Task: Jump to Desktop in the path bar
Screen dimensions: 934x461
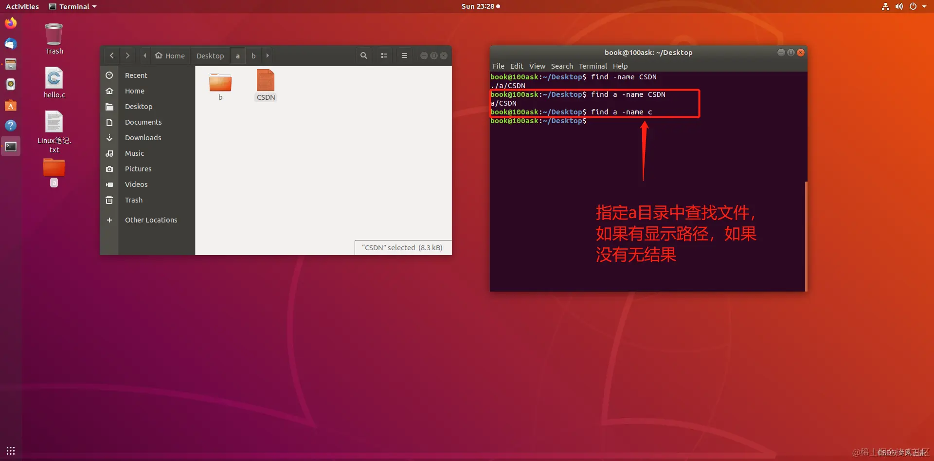Action: pyautogui.click(x=210, y=55)
